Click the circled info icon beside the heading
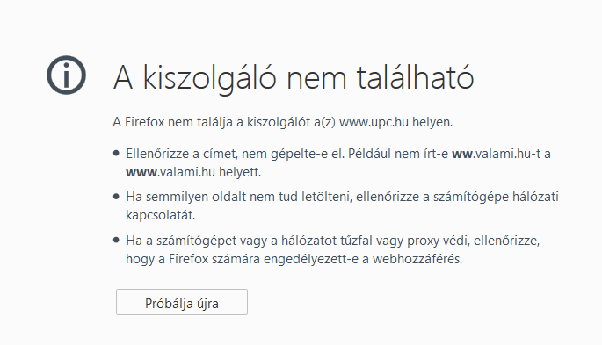 (67, 75)
